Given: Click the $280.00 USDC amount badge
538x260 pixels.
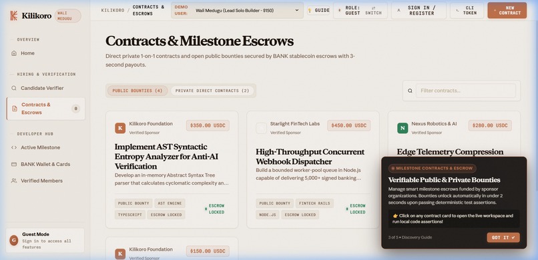Looking at the screenshot, I should [x=490, y=125].
